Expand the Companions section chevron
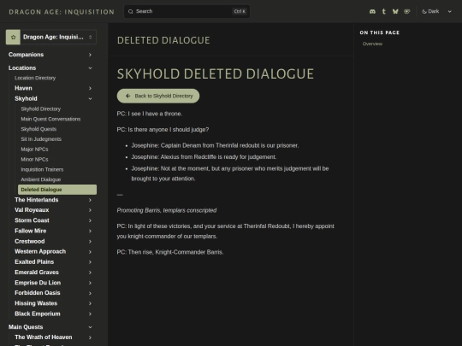Image resolution: width=462 pixels, height=346 pixels. (90, 55)
